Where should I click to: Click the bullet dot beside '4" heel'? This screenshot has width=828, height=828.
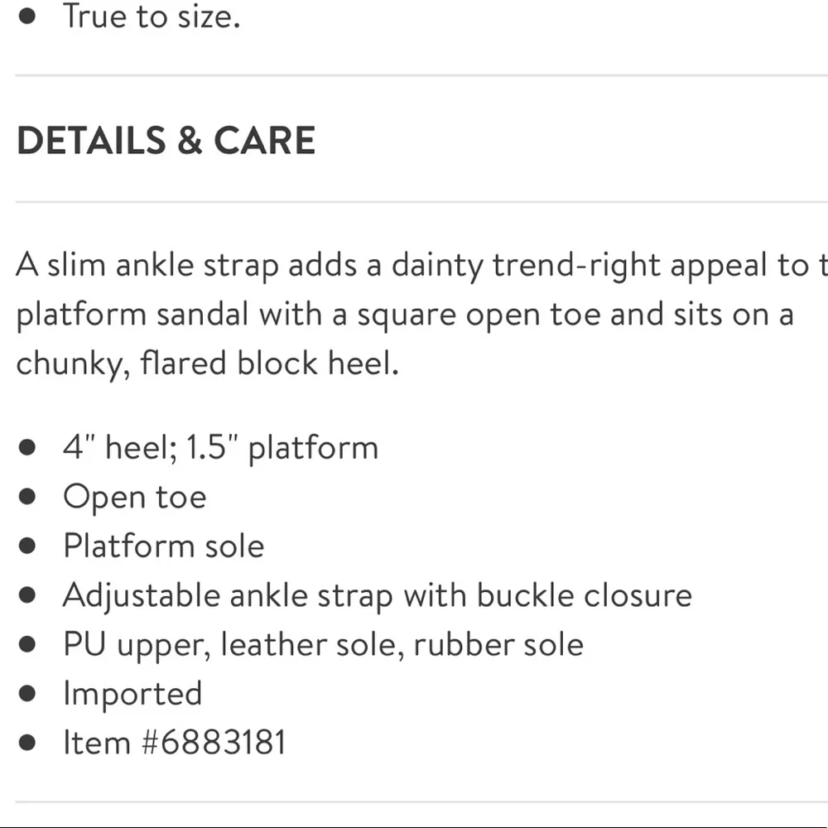[27, 447]
